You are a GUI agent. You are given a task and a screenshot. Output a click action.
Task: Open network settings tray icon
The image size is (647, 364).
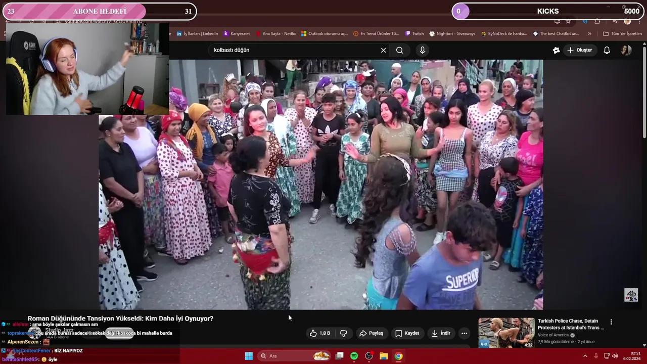click(607, 356)
